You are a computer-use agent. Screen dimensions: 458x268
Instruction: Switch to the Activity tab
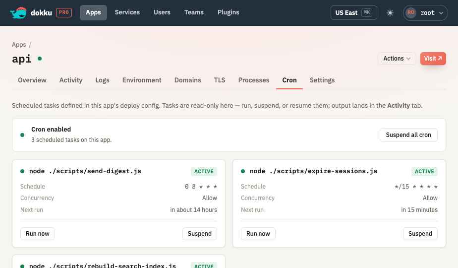pyautogui.click(x=71, y=80)
